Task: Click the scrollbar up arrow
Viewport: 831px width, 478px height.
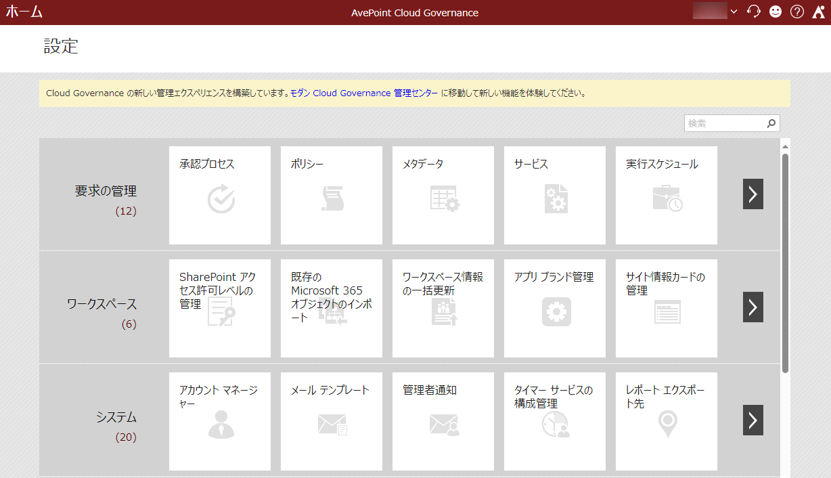Action: [785, 146]
